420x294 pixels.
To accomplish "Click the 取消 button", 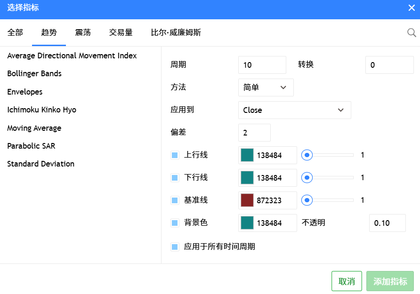I will 347,281.
